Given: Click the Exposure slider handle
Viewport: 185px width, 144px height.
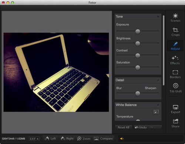Looking at the screenshot, I should click(138, 31).
